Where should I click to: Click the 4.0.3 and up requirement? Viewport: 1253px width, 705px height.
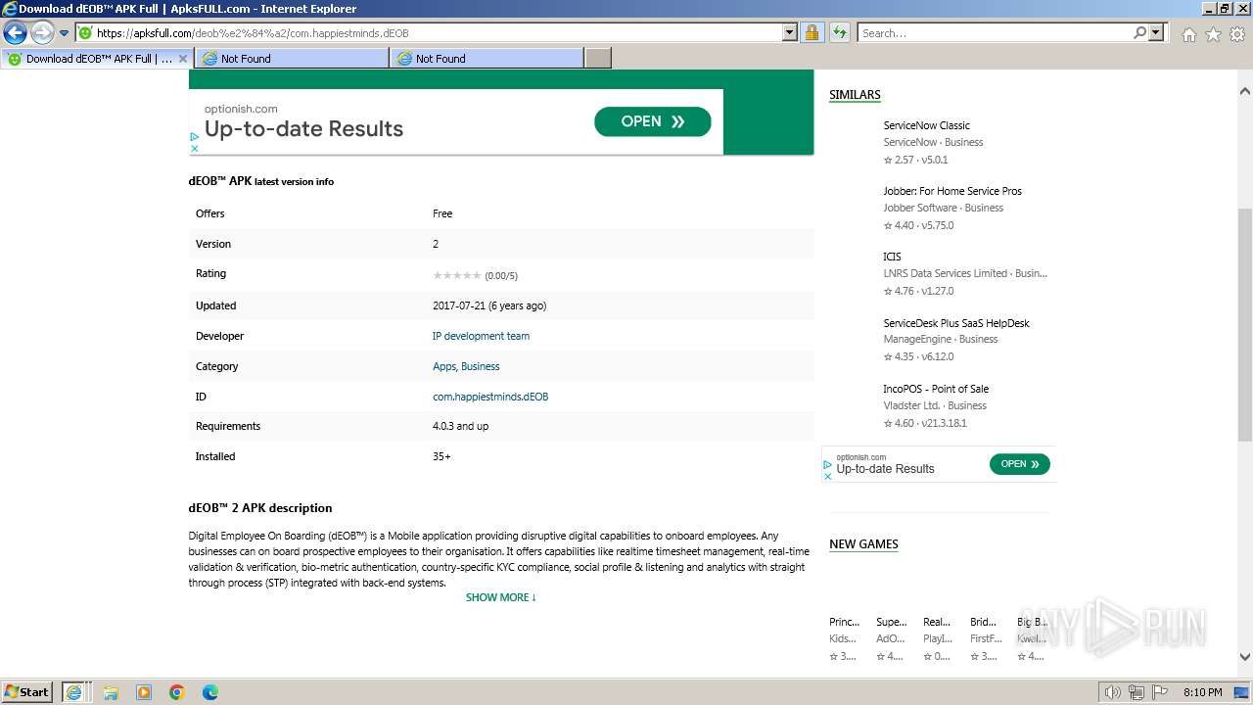(x=460, y=426)
